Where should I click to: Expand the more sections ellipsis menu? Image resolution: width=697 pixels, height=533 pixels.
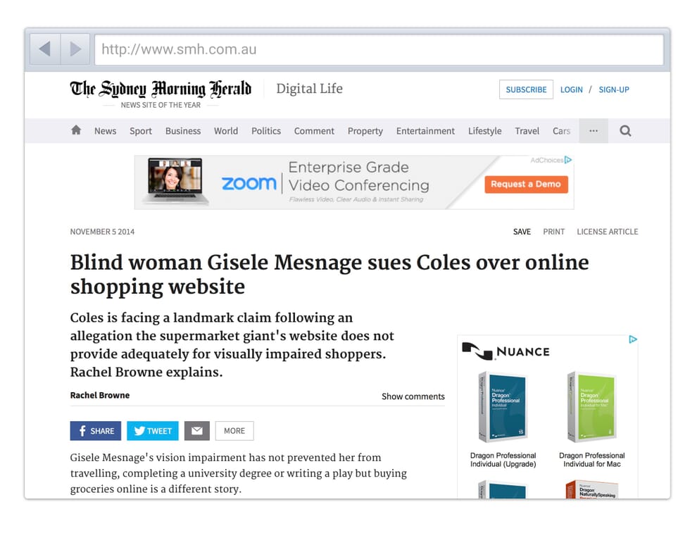(594, 131)
